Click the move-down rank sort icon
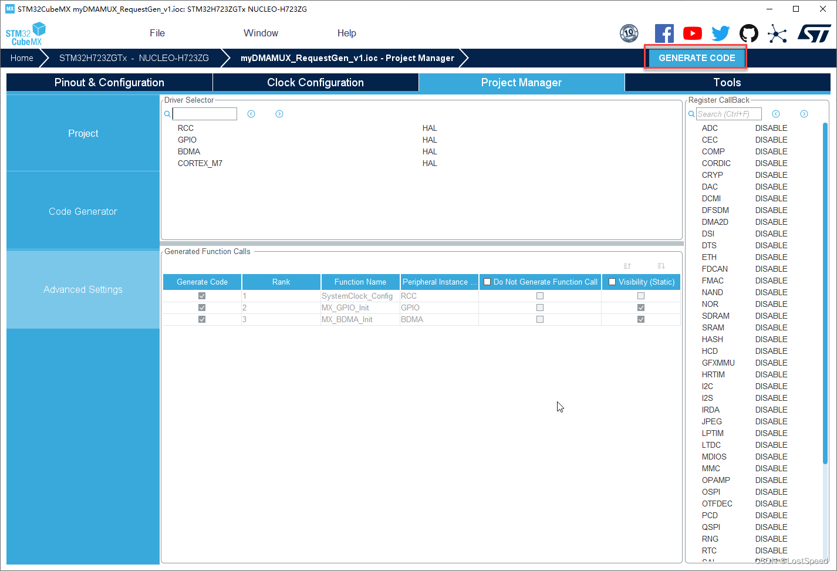 [x=661, y=266]
